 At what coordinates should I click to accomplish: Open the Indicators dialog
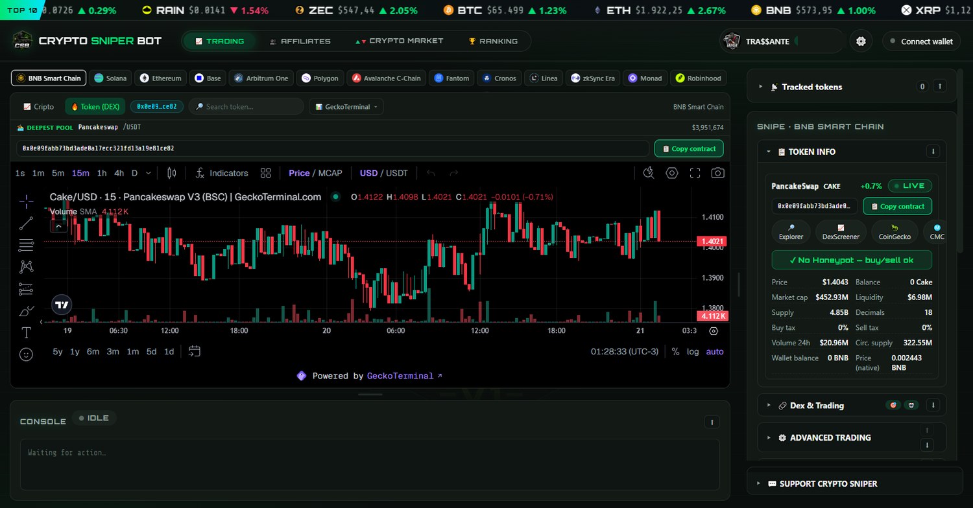tap(222, 173)
